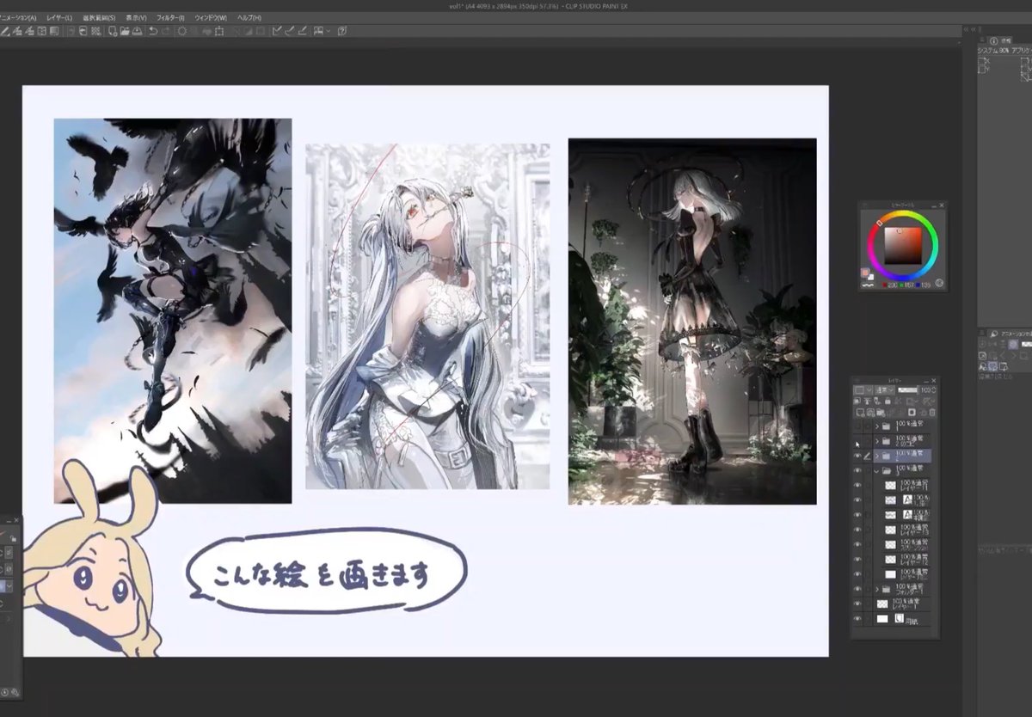Show the topmost hidden layer folder
The image size is (1032, 717).
857,426
